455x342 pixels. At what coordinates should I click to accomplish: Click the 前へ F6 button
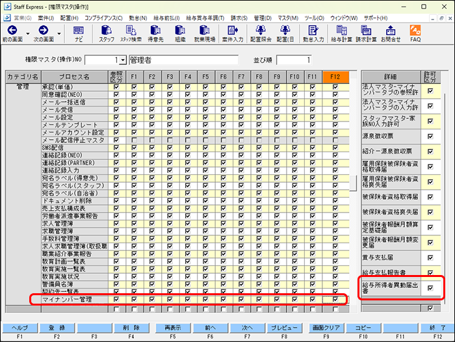[x=210, y=328]
